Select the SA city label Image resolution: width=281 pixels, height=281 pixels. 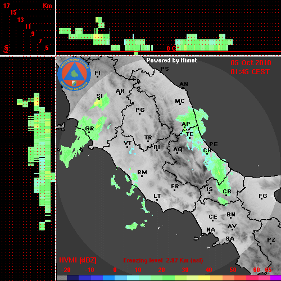[230, 239]
